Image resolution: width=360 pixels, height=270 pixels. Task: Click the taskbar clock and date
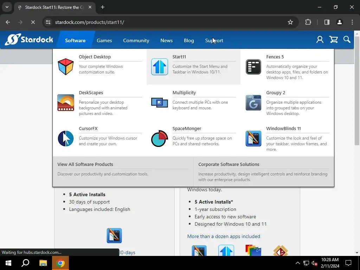[330, 263]
